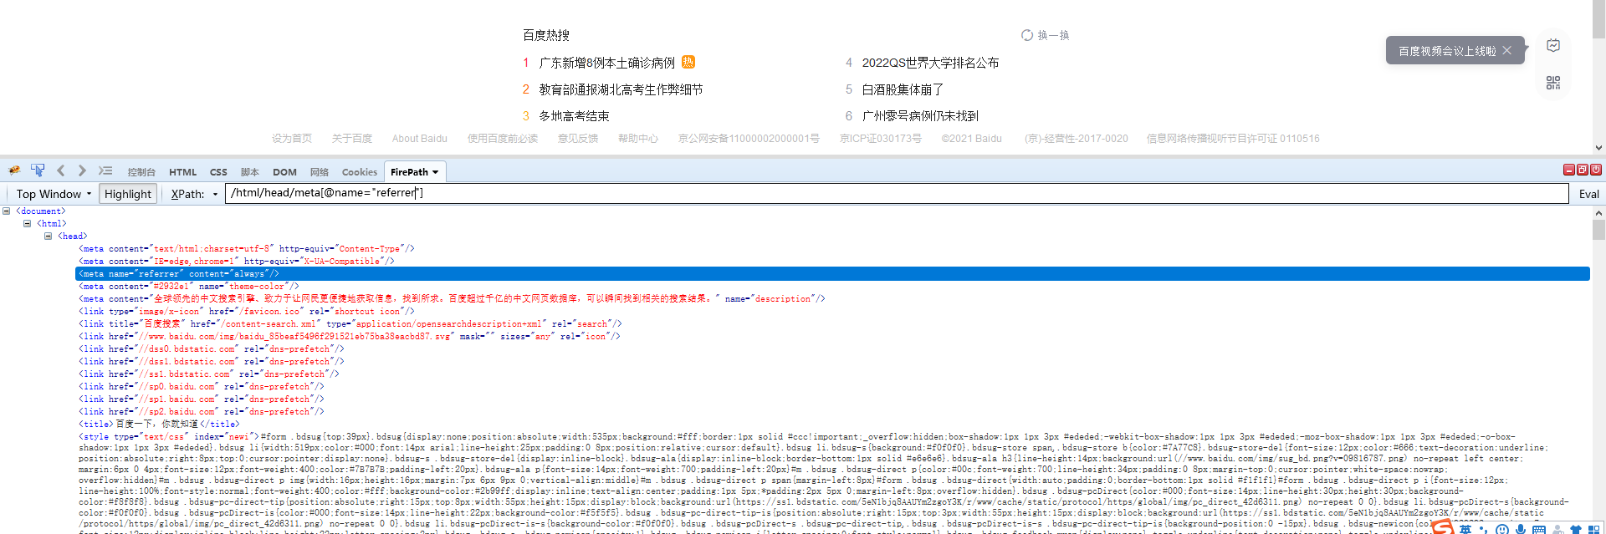Close the 百度视频会议上线啦 tooltip
1606x534 pixels.
[x=1507, y=50]
